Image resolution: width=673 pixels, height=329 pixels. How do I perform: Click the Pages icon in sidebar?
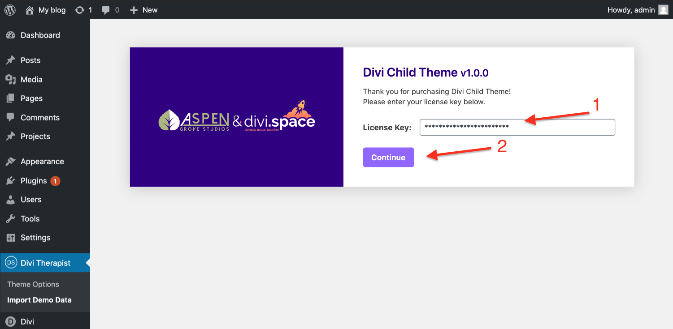click(x=11, y=98)
